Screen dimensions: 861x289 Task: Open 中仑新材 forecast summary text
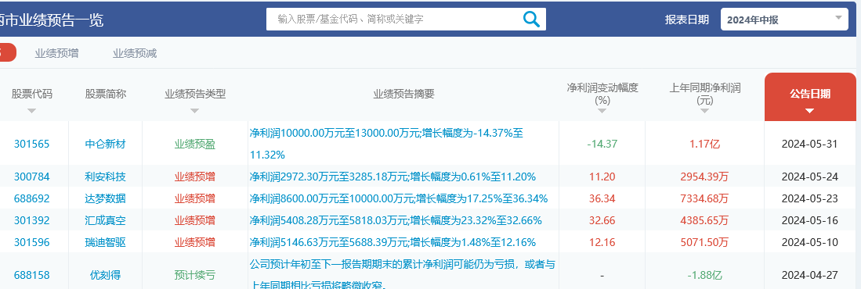[x=386, y=144]
